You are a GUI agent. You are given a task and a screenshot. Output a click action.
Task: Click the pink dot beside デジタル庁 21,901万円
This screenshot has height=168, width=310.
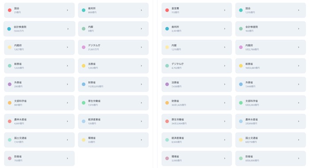84,47
